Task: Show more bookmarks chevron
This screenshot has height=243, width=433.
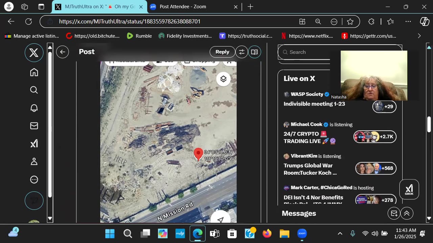Action: [x=419, y=36]
